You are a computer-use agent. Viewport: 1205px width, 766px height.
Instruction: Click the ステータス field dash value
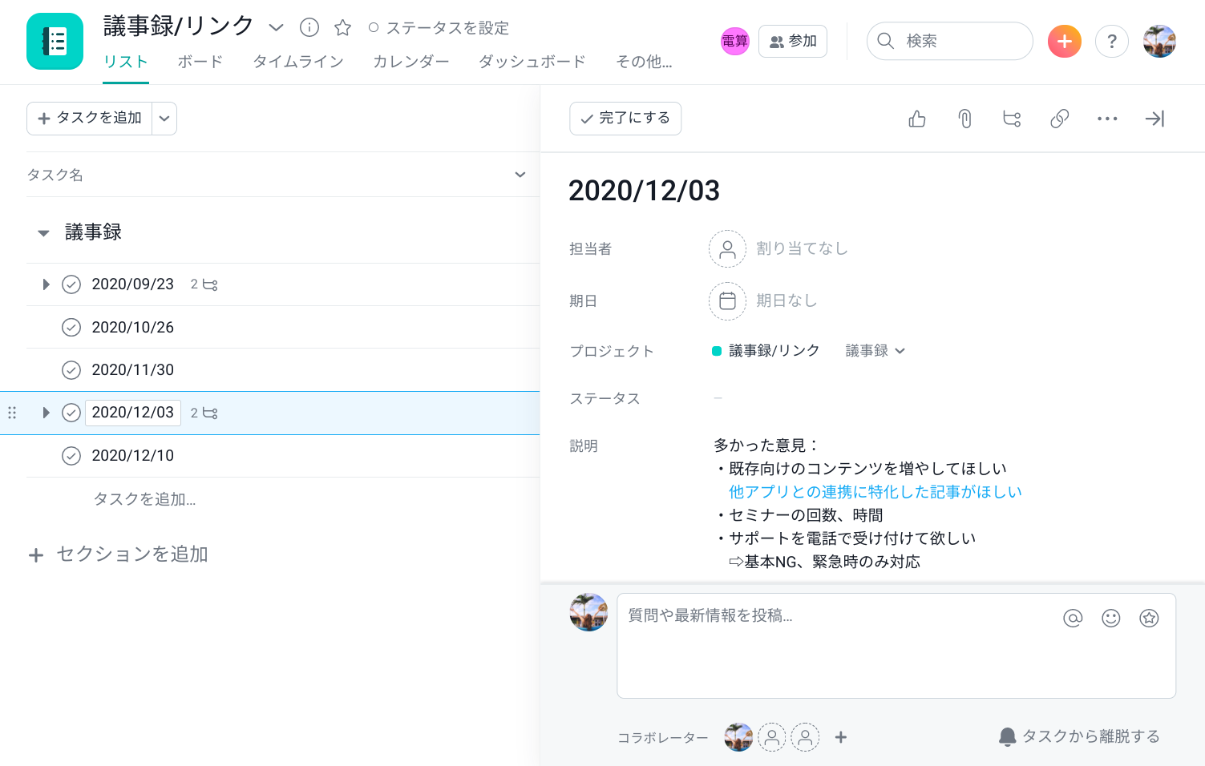click(718, 398)
